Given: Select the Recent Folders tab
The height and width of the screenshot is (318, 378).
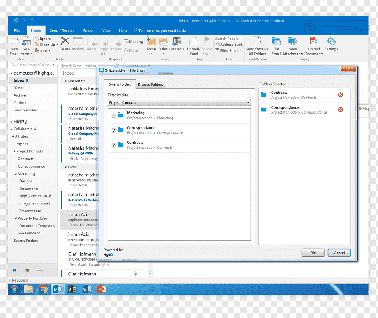Looking at the screenshot, I should tap(120, 84).
